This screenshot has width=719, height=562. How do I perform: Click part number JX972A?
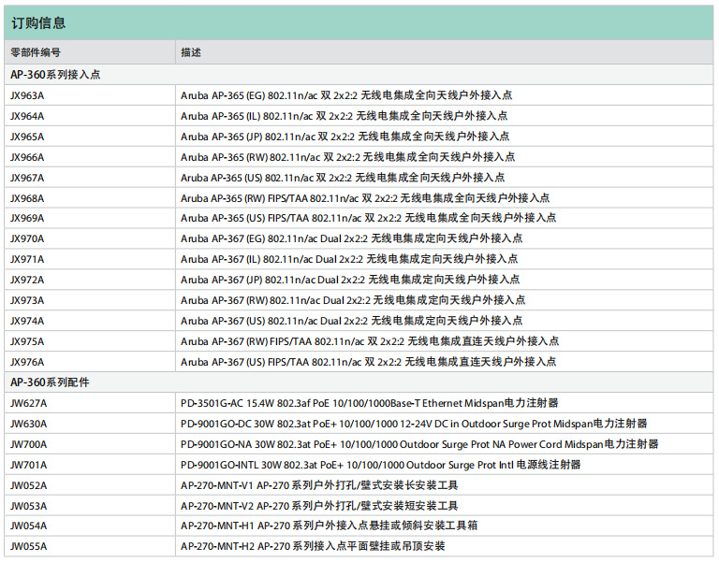tap(27, 280)
